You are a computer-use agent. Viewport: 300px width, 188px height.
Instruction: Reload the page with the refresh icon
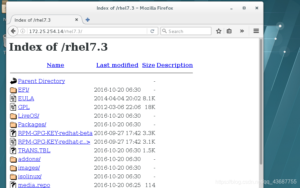point(152,31)
